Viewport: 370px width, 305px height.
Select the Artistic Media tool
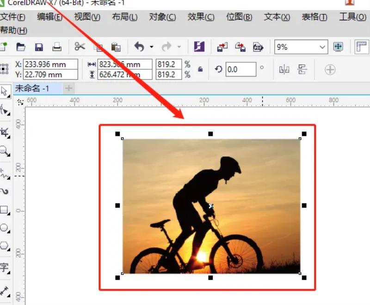[x=5, y=191]
